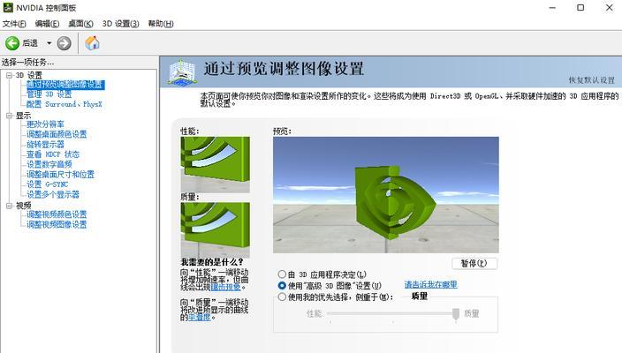Open 配置 Surround、PhysX task

click(x=64, y=104)
